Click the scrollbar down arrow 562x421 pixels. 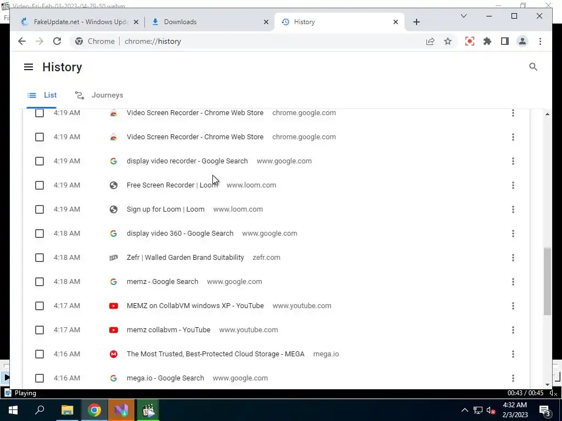[547, 384]
